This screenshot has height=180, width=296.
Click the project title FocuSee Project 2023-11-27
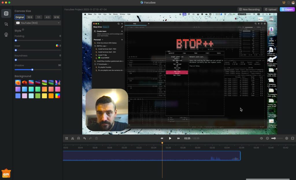[86, 10]
